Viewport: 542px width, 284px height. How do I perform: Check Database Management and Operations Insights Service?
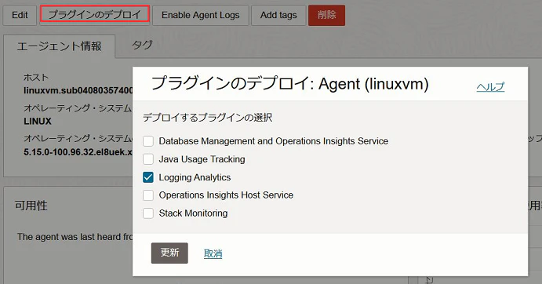pyautogui.click(x=148, y=141)
